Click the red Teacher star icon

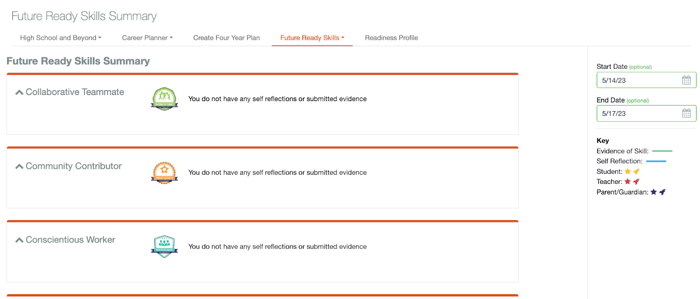628,182
